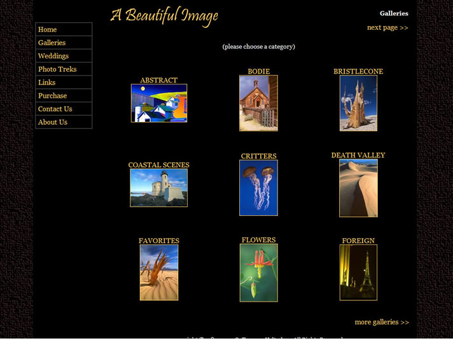The image size is (453, 339).
Task: Click the Flowers red columbine thumbnail
Action: coord(258,272)
